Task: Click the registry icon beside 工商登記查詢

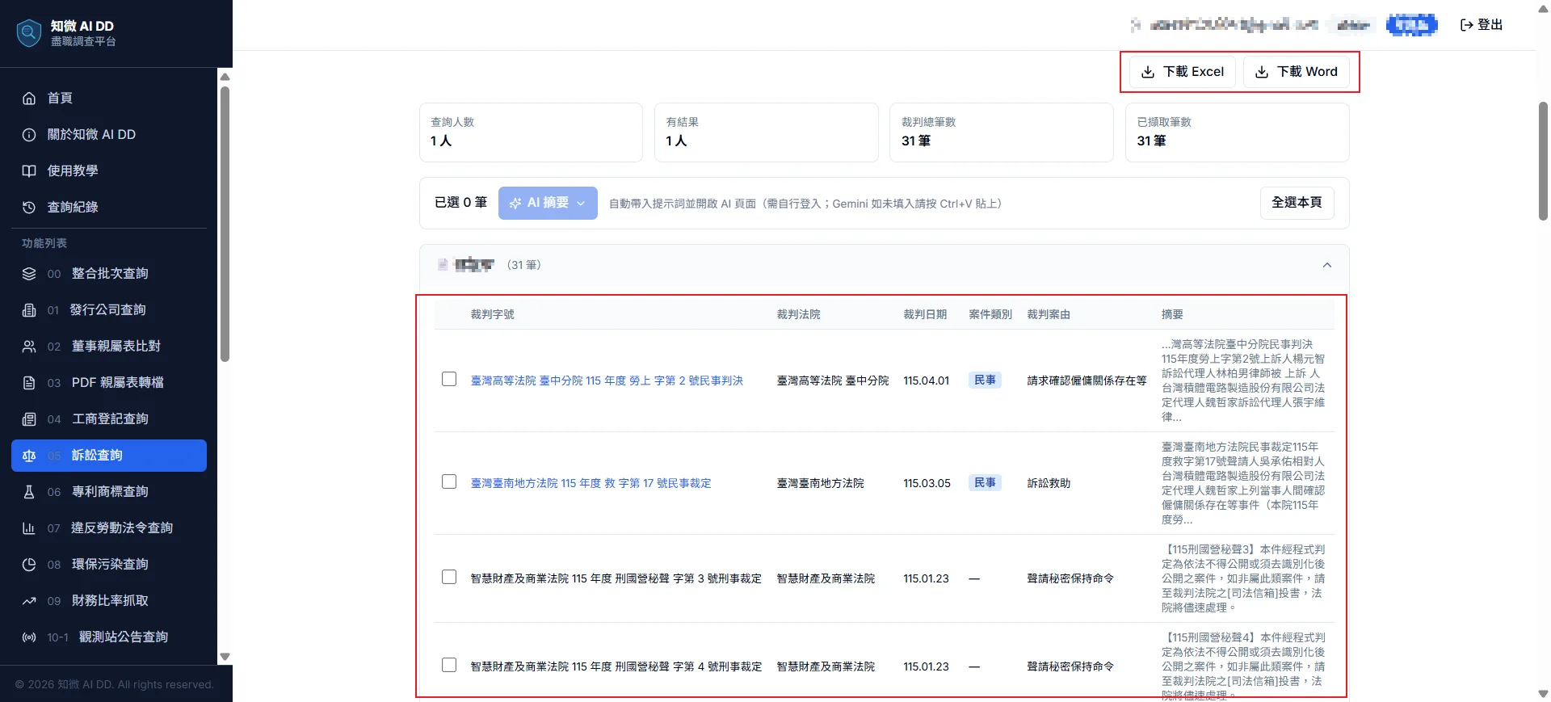Action: [x=29, y=419]
